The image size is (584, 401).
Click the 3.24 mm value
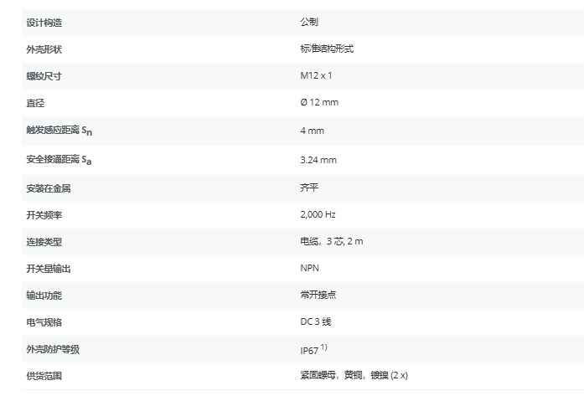coord(318,159)
